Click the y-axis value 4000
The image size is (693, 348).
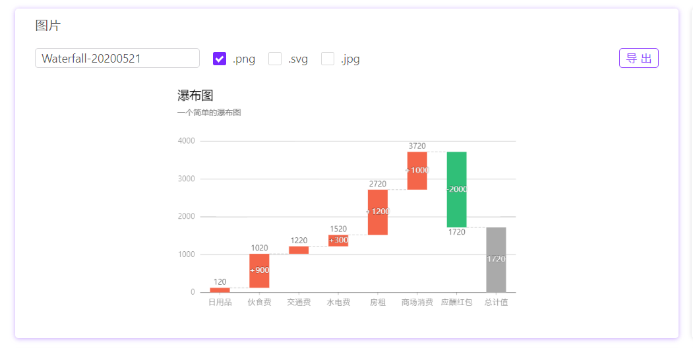click(x=186, y=141)
